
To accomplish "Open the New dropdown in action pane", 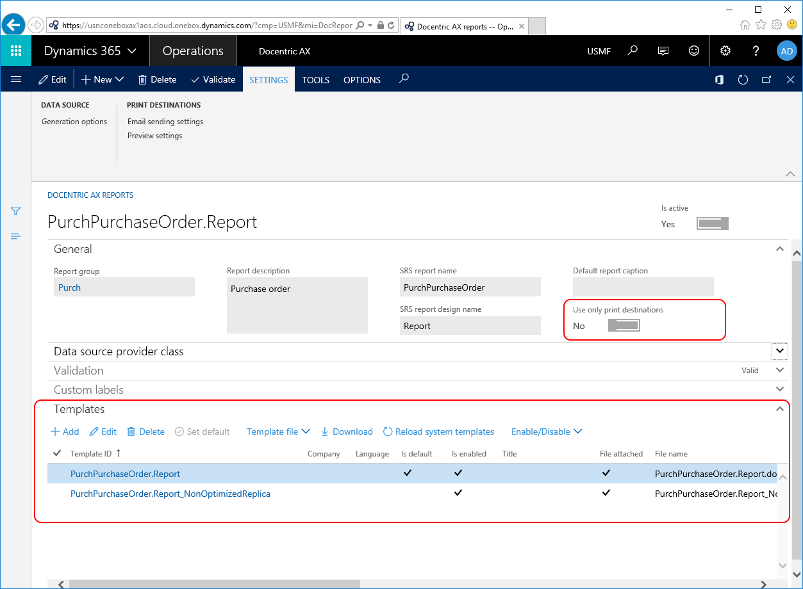I will point(103,79).
